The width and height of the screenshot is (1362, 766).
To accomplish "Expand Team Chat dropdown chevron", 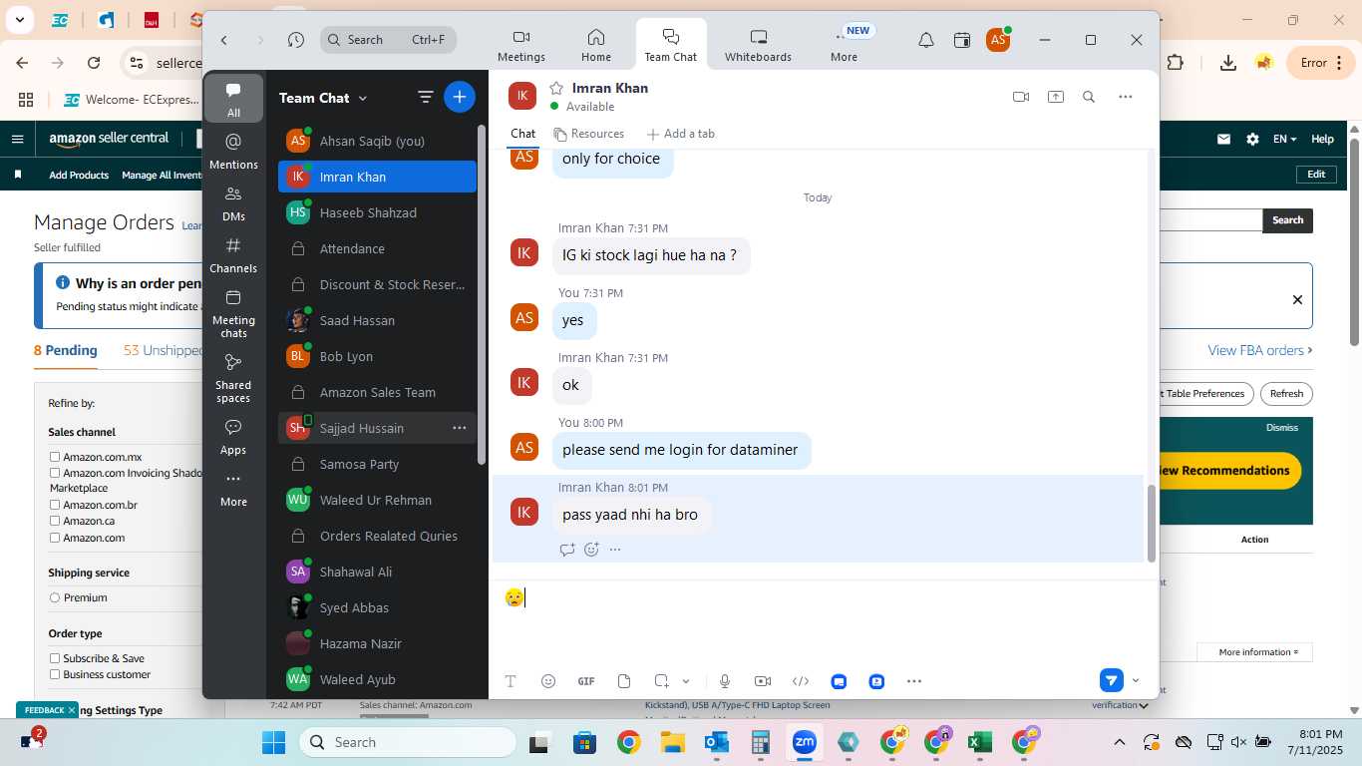I will click(363, 98).
